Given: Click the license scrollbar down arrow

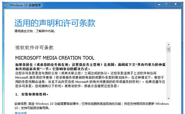Looking at the screenshot, I should (x=168, y=98).
